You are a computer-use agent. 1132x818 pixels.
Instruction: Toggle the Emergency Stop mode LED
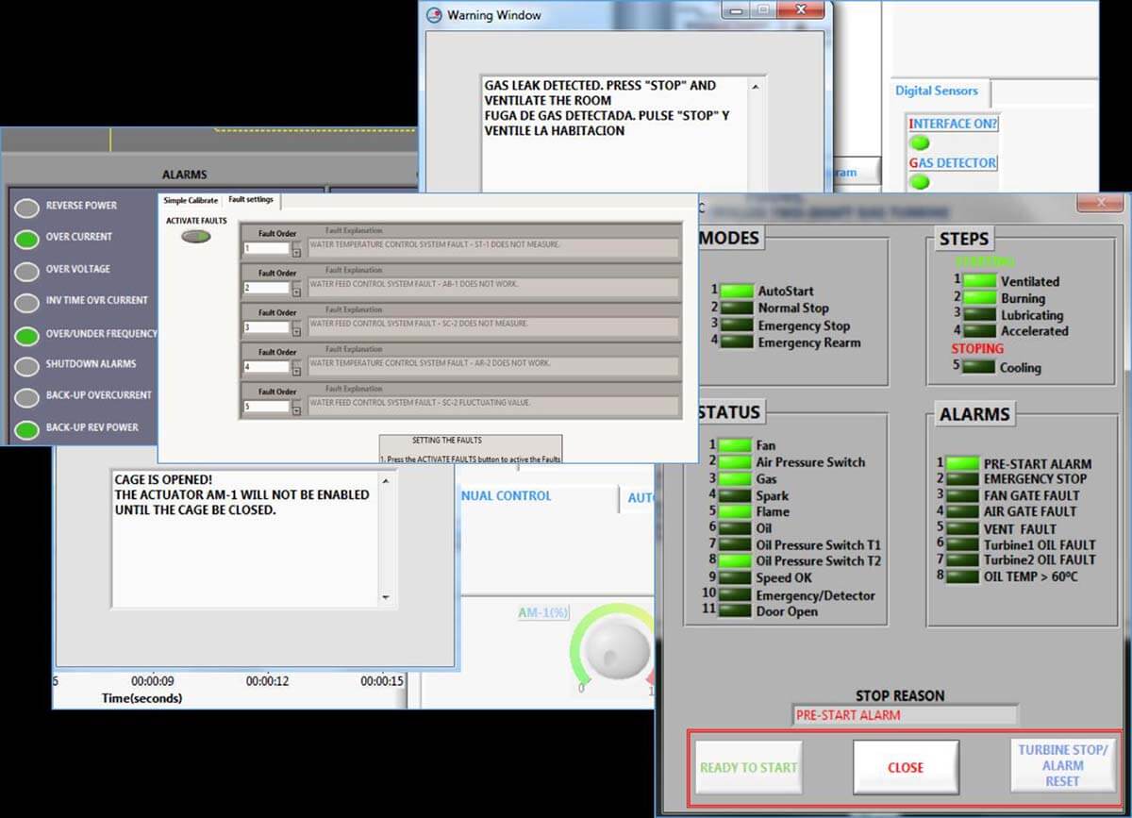736,326
